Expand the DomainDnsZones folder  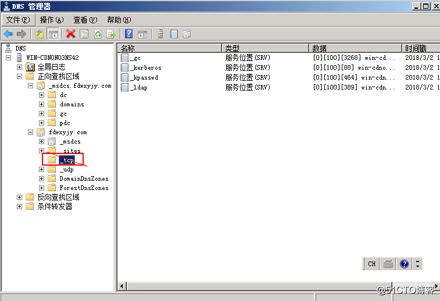click(41, 179)
